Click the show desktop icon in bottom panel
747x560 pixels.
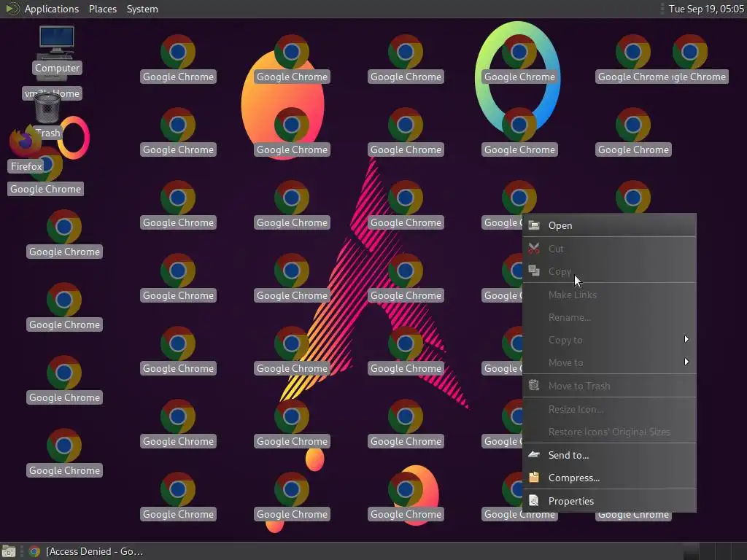pyautogui.click(x=9, y=551)
